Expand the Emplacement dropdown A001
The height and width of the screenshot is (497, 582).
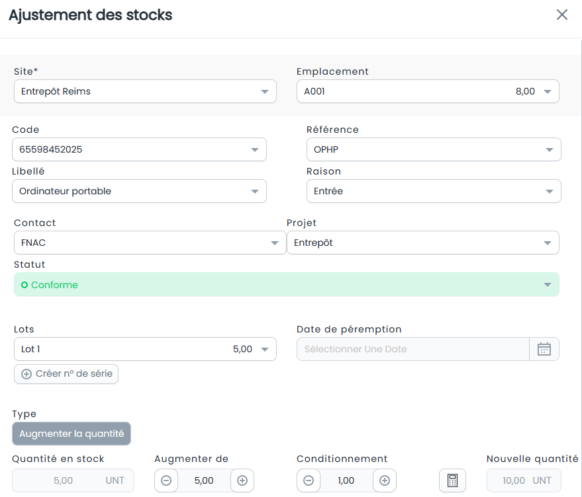coord(428,91)
